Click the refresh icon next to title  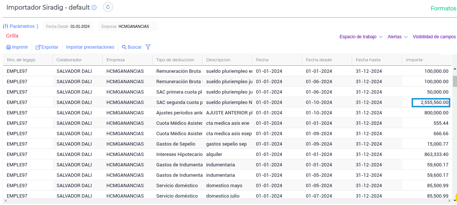pyautogui.click(x=108, y=7)
